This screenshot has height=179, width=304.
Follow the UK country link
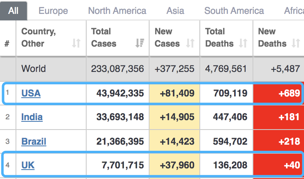click(28, 165)
